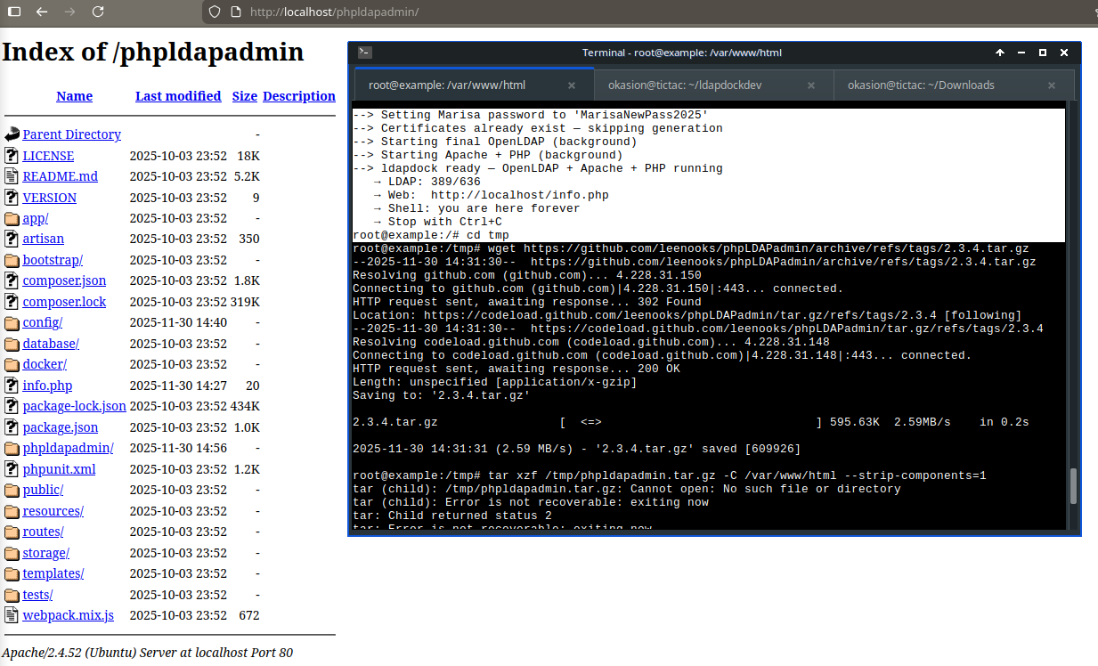Sort the listing by Last modified

(x=178, y=96)
